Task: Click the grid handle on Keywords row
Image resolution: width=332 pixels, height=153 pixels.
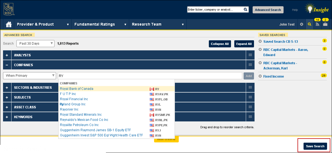Action: [250, 117]
